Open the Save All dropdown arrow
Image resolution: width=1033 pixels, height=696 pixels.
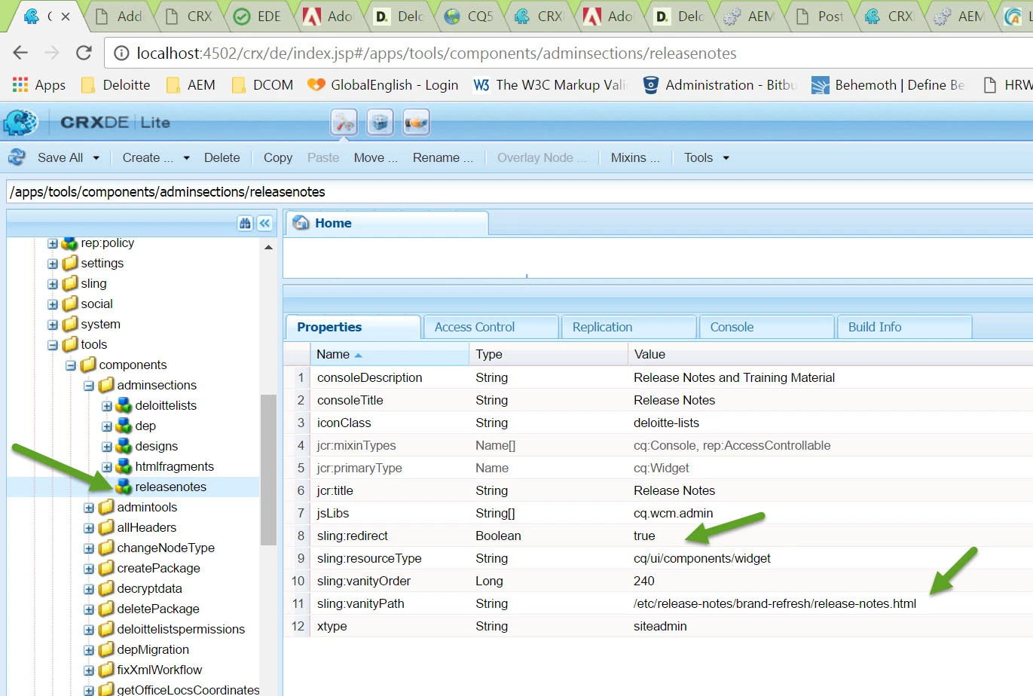pos(96,157)
